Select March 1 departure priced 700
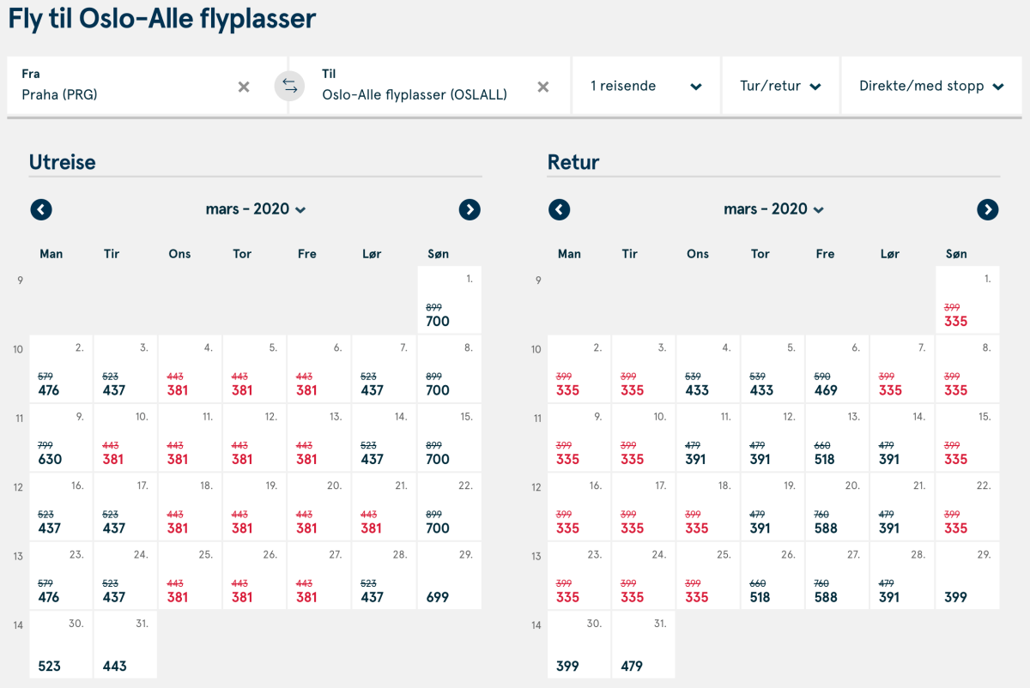 [x=449, y=300]
